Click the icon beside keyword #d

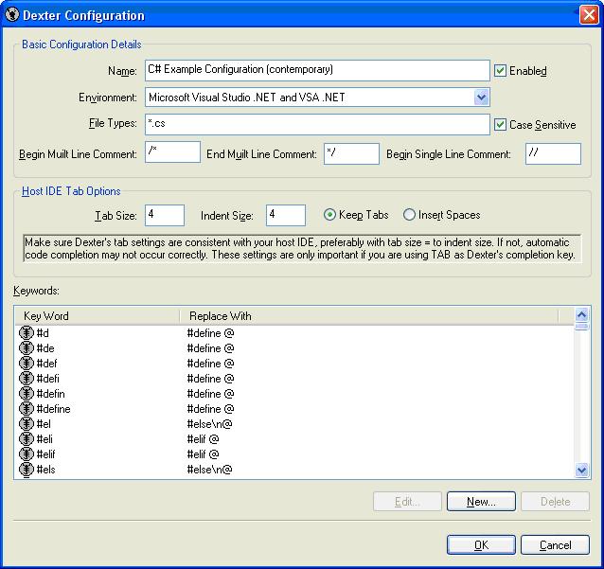[27, 333]
